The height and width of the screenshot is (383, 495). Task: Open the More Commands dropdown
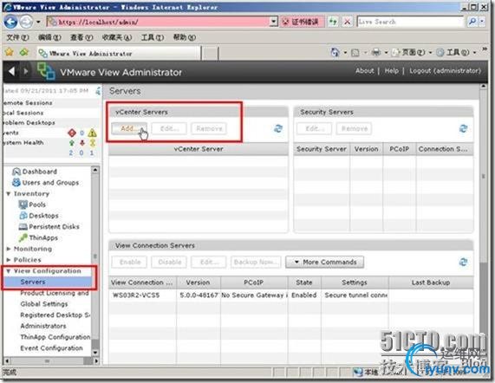point(324,263)
